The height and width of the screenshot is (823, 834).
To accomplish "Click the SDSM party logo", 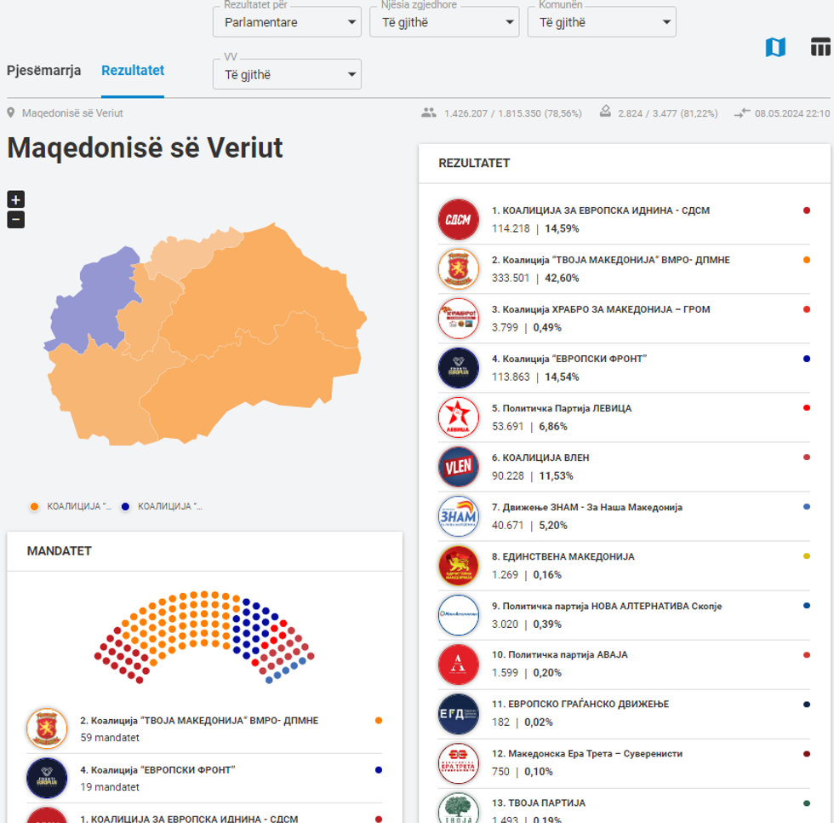I will pyautogui.click(x=459, y=219).
